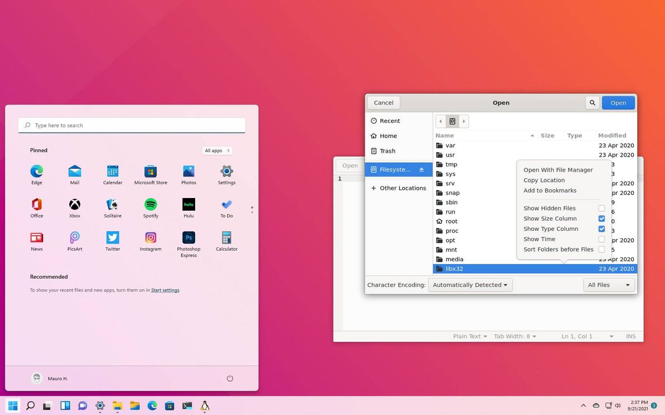Screen dimensions: 665x415
Task: Open the Start settings link
Action: 165,290
